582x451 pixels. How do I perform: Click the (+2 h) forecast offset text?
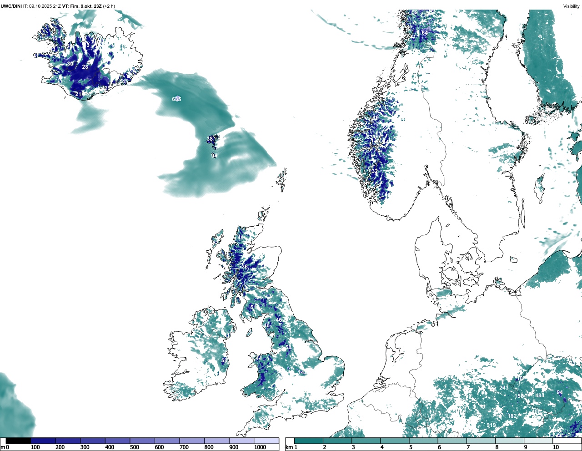(110, 6)
